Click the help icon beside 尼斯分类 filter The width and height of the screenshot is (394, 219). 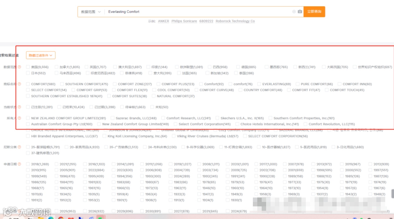coord(19,147)
